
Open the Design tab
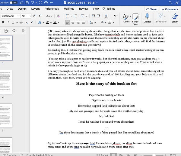coord(22,9)
